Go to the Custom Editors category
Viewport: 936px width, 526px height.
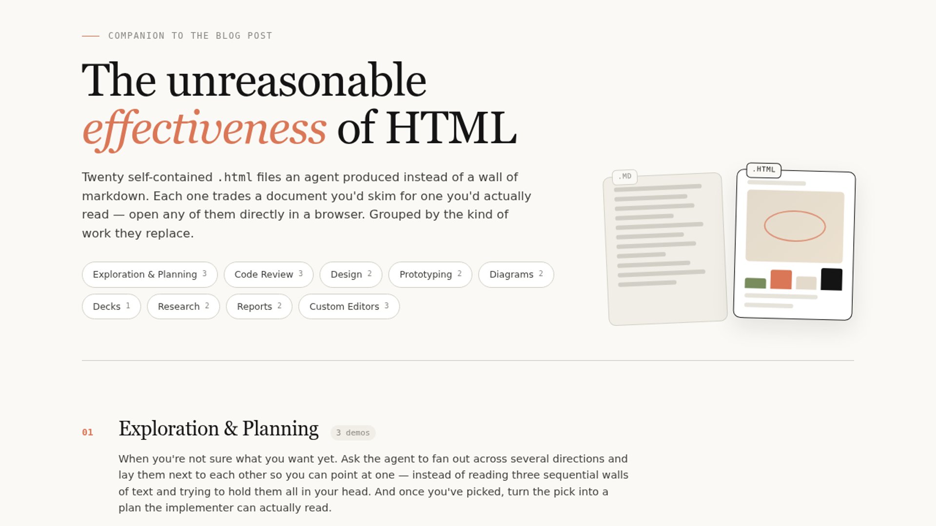(349, 307)
